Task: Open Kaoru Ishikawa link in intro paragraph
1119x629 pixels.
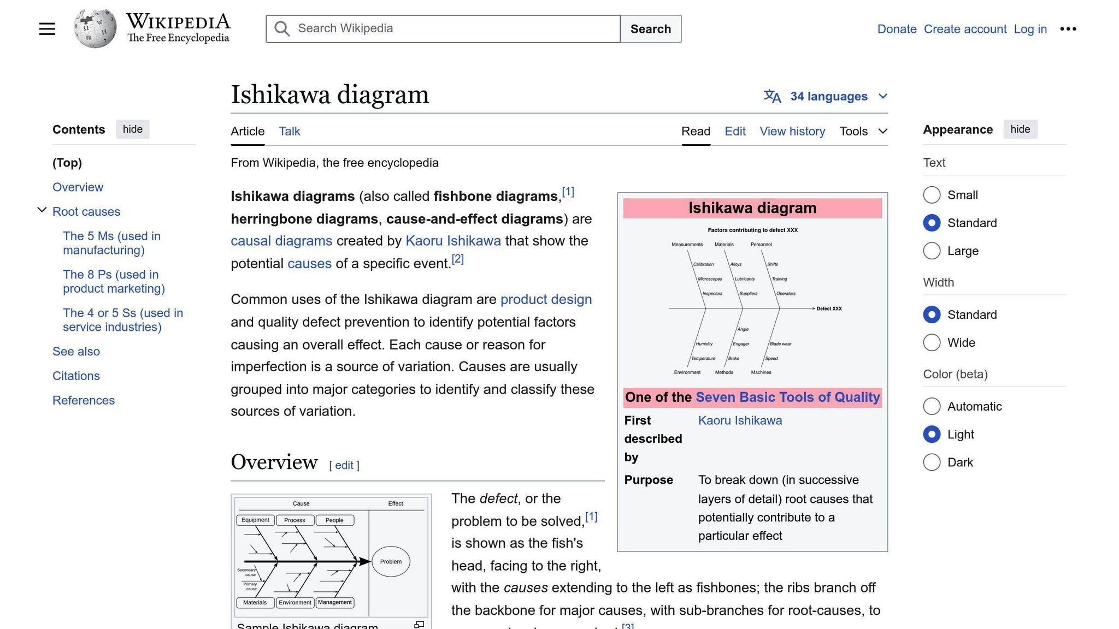Action: point(453,241)
